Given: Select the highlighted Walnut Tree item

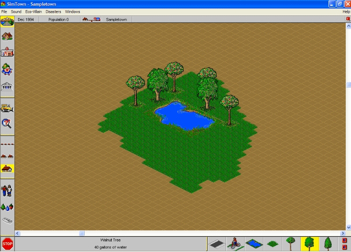Looking at the screenshot, I should click(x=310, y=244).
